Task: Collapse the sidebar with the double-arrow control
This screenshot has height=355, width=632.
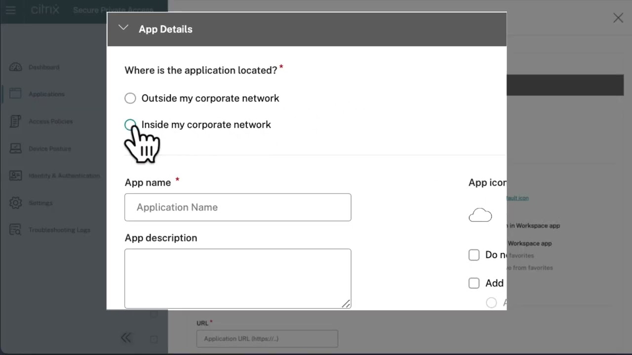Action: tap(126, 337)
